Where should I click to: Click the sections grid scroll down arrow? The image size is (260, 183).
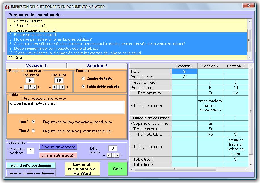tap(251, 165)
